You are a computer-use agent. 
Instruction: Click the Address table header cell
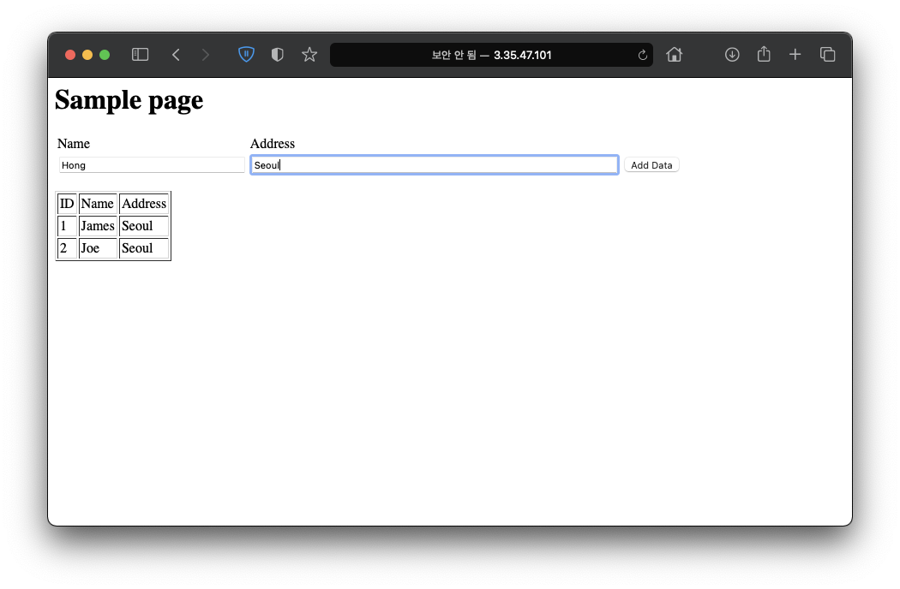(144, 204)
